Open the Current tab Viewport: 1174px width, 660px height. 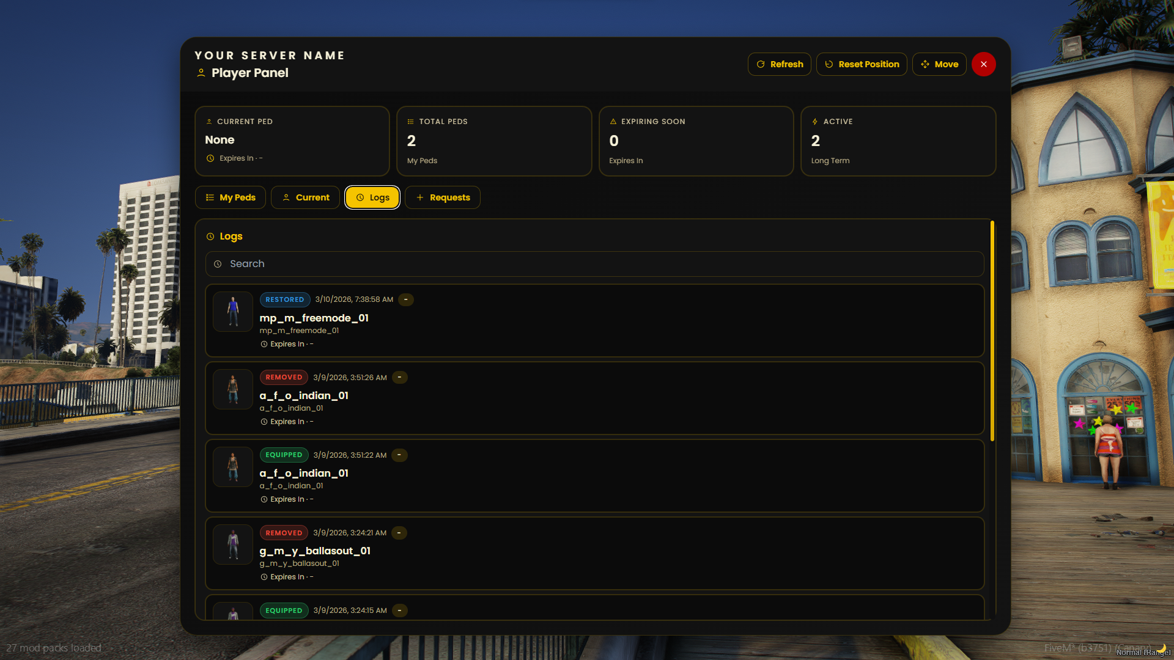tap(305, 197)
